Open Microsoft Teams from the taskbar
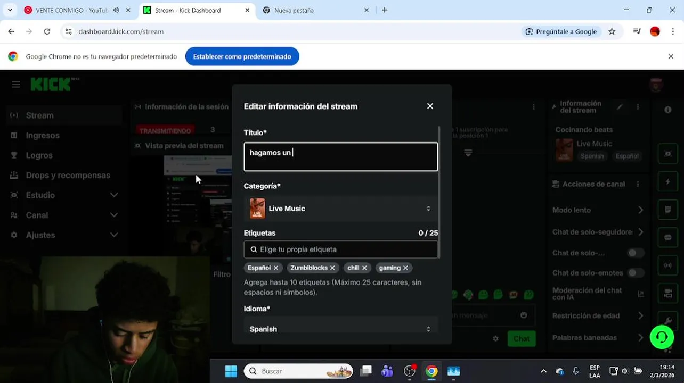The image size is (684, 383). (387, 371)
